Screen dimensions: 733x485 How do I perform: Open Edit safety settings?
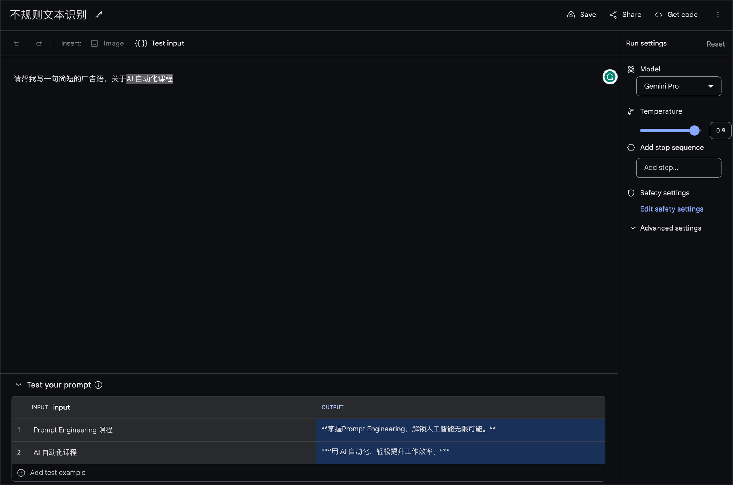click(671, 209)
